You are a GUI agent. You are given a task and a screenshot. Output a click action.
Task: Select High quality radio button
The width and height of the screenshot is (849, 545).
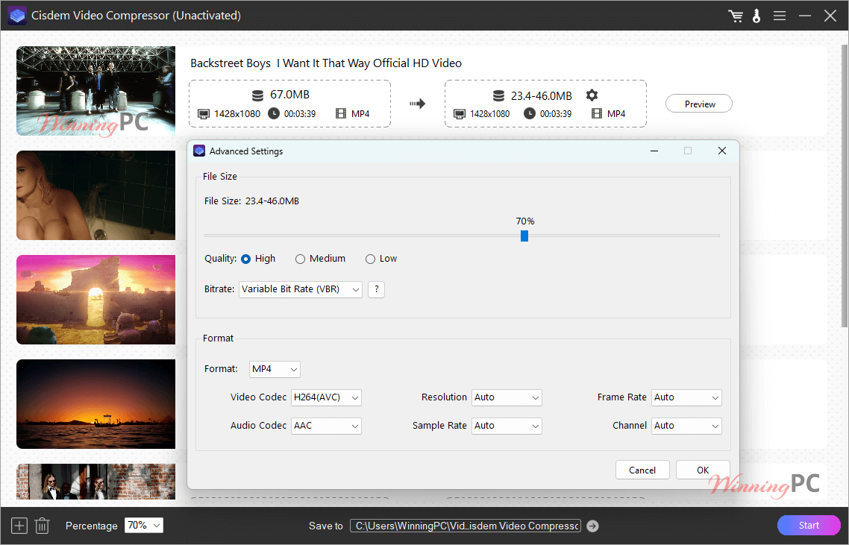coord(245,259)
